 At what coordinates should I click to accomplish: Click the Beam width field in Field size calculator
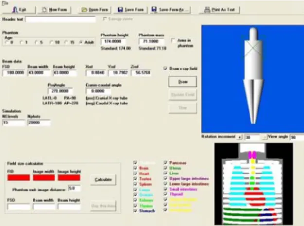tap(44, 207)
